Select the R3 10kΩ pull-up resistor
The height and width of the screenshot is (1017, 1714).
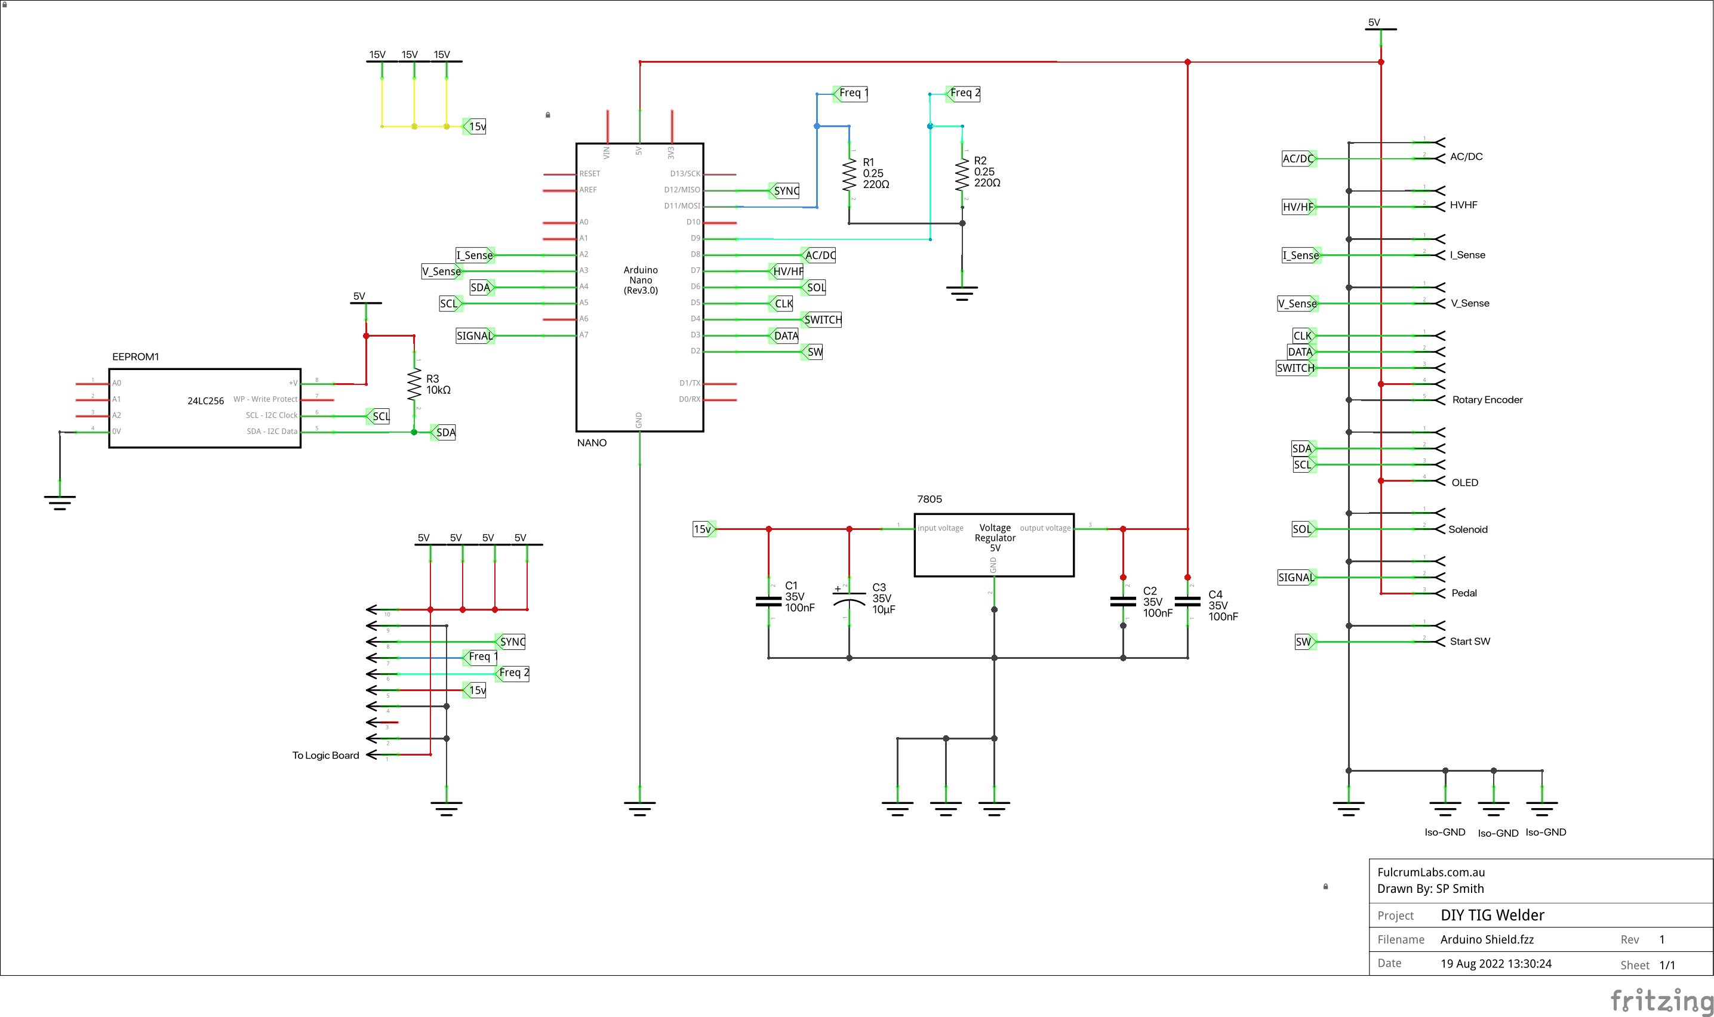pyautogui.click(x=414, y=384)
